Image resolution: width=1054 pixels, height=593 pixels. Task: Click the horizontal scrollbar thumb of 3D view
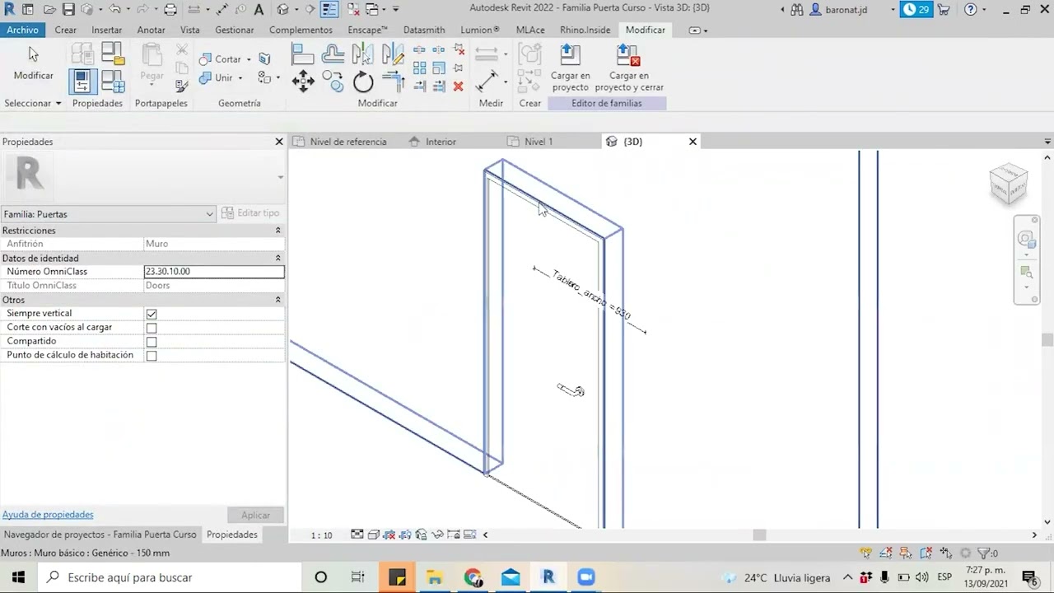point(760,535)
